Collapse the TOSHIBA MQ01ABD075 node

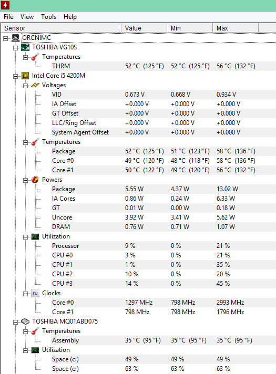click(16, 322)
